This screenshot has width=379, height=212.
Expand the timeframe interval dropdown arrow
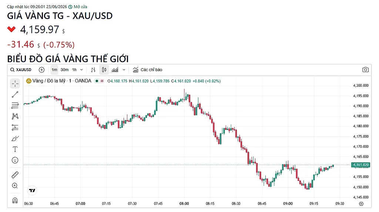[x=82, y=70]
